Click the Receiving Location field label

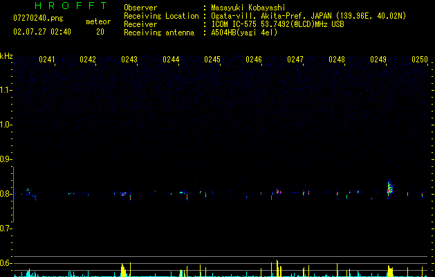click(x=161, y=16)
